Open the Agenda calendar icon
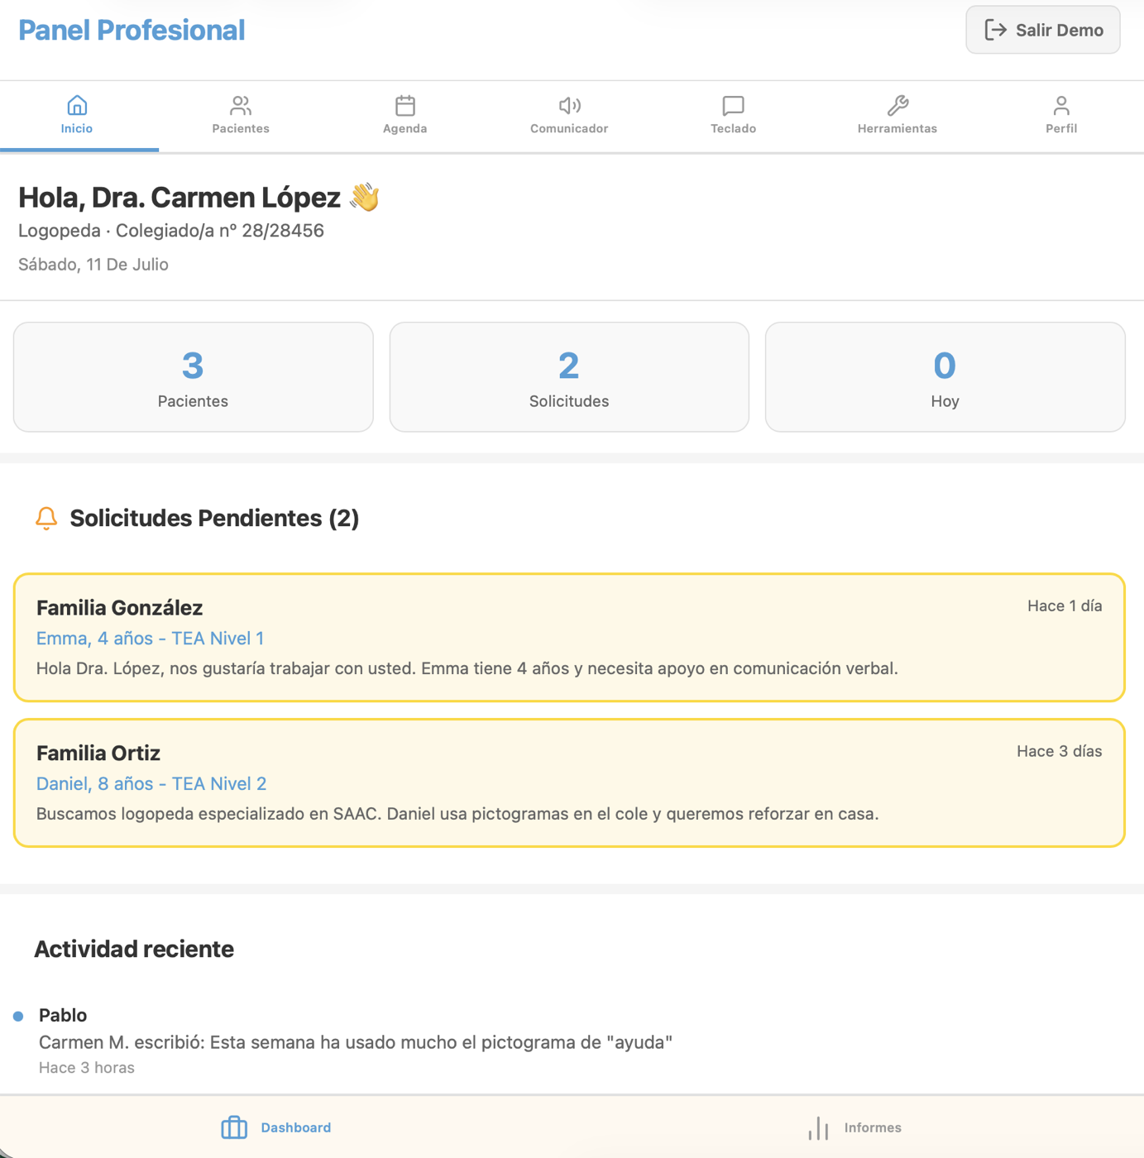This screenshot has height=1158, width=1144. click(405, 106)
